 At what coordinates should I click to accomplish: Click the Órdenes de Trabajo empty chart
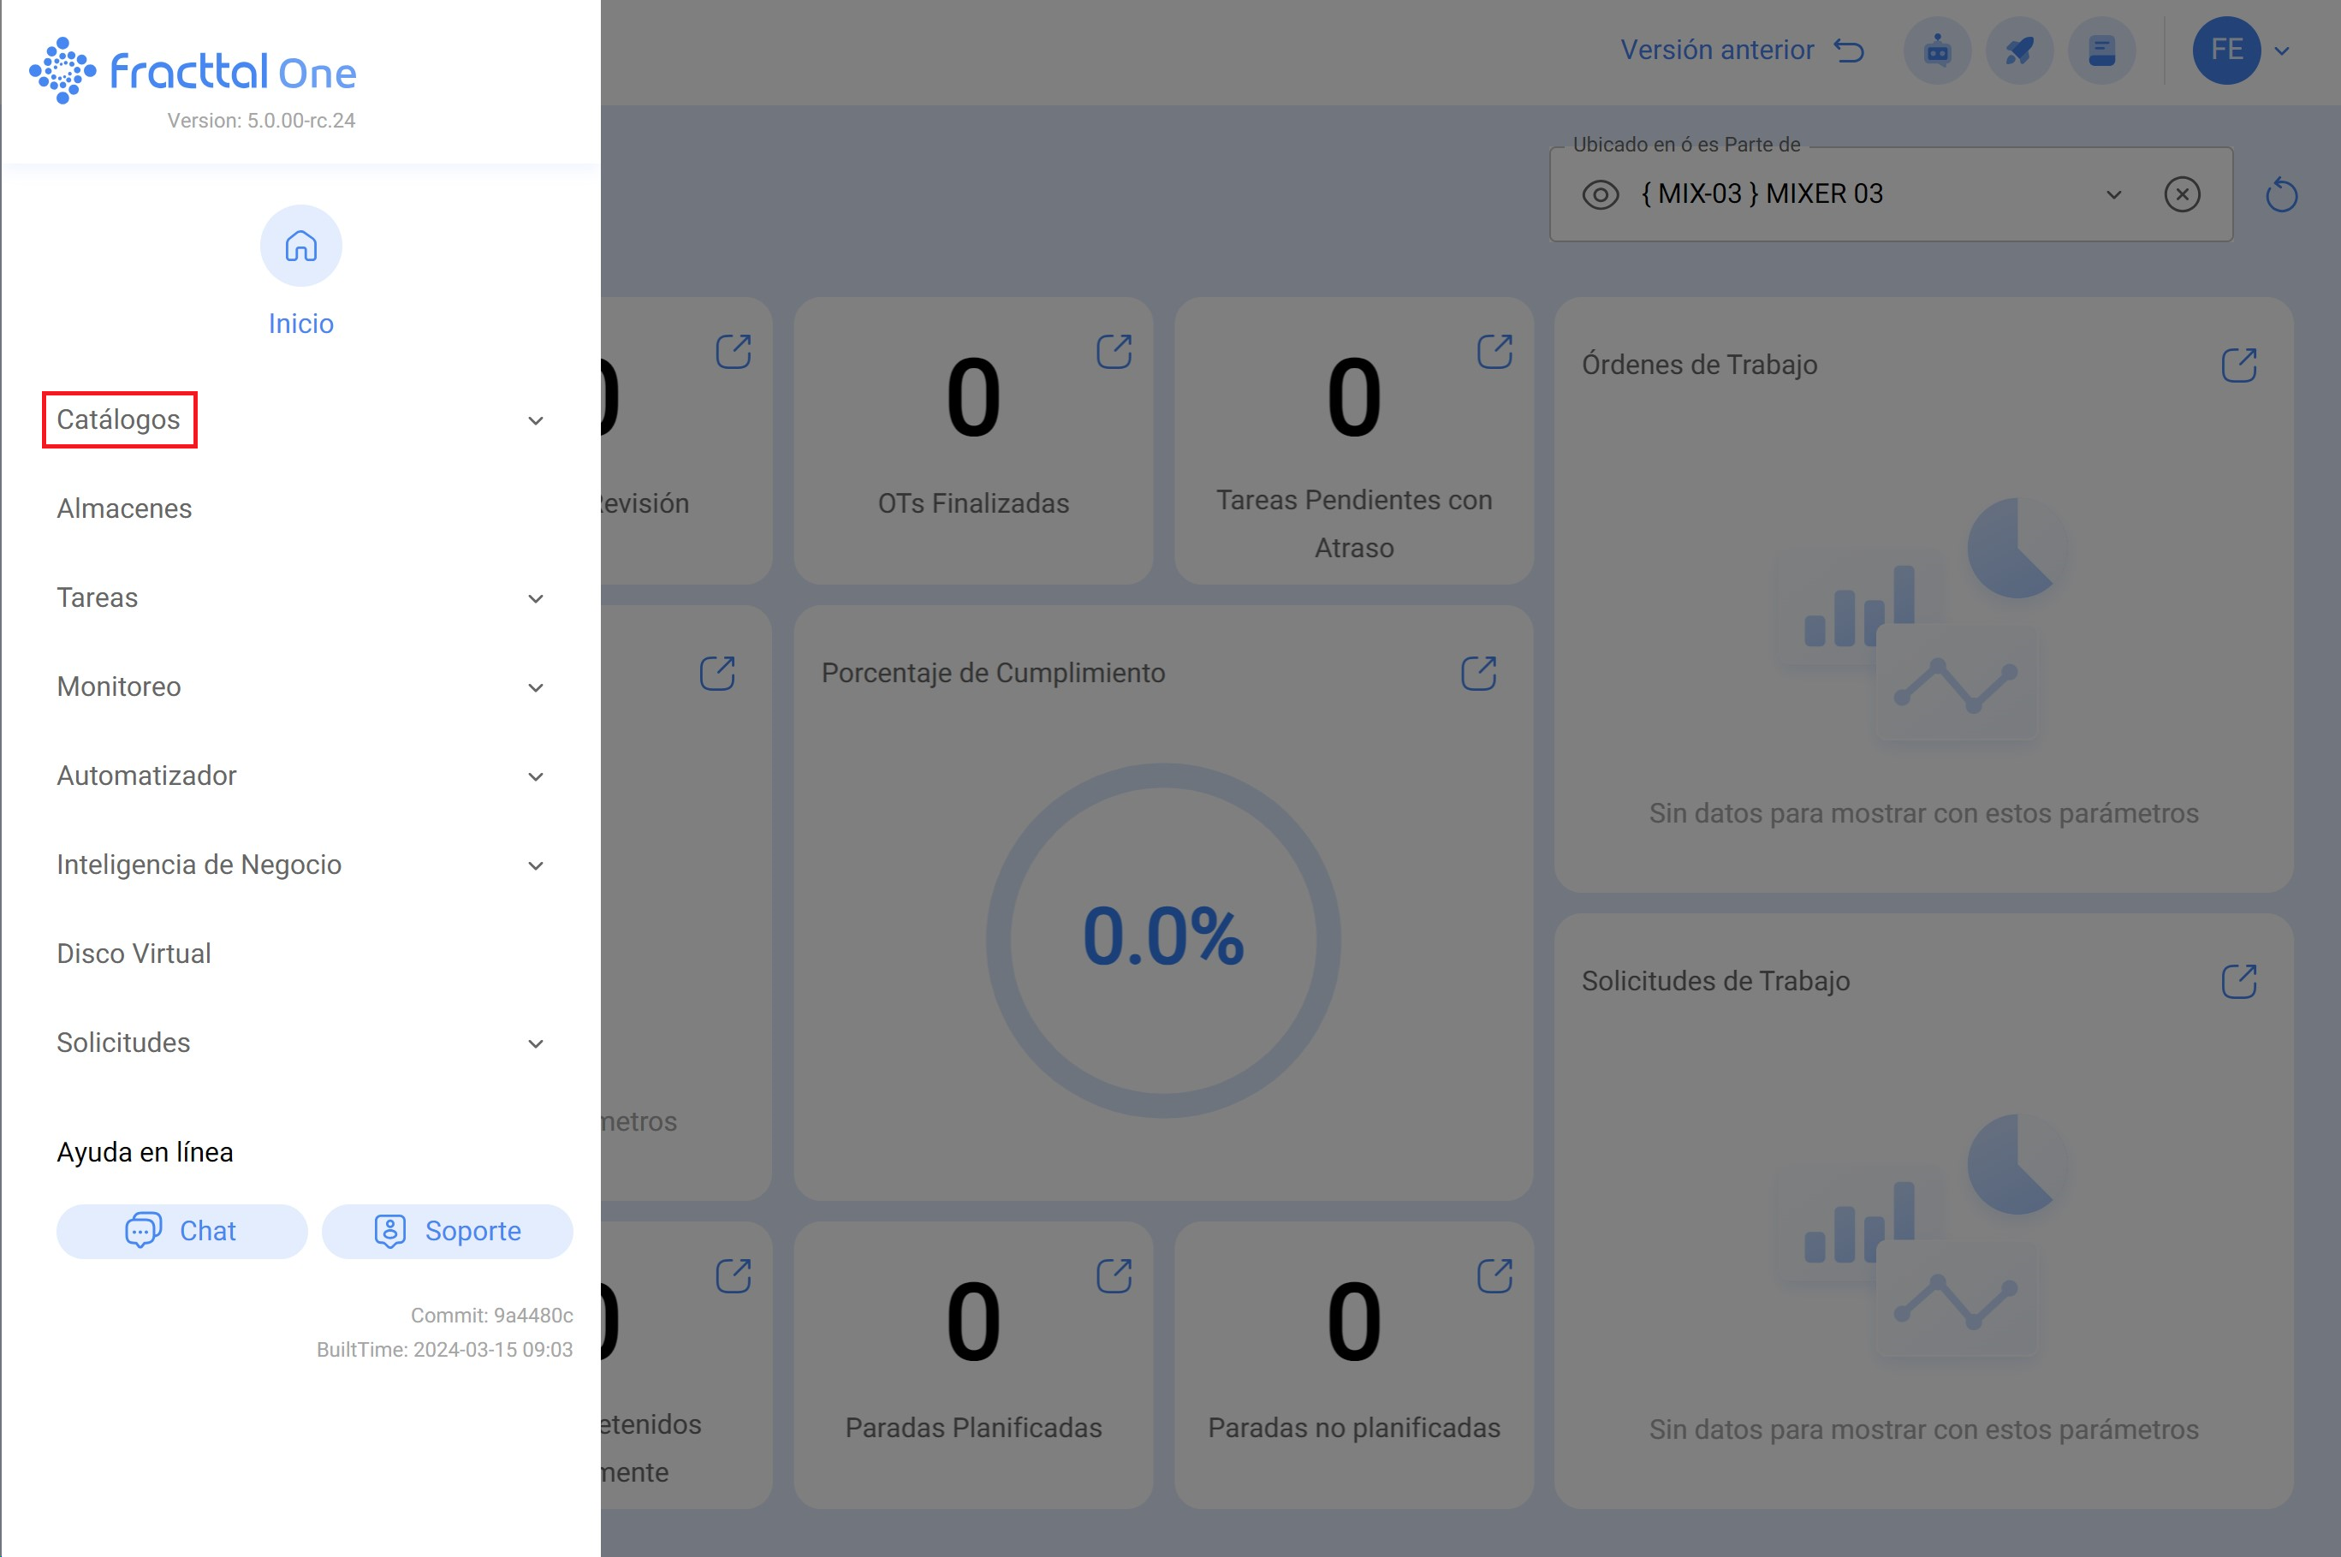click(1923, 621)
